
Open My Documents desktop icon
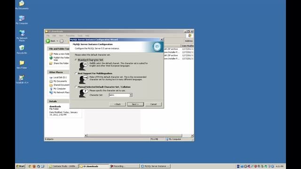[22, 5]
